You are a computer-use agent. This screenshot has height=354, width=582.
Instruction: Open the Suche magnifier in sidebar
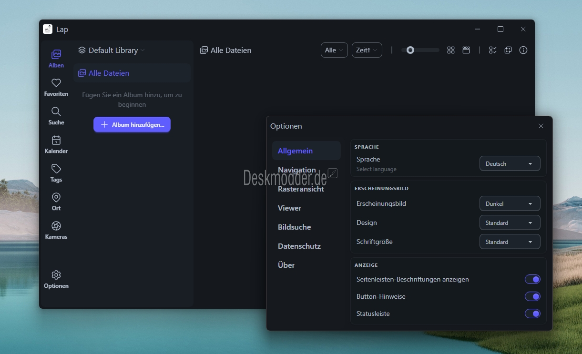56,112
